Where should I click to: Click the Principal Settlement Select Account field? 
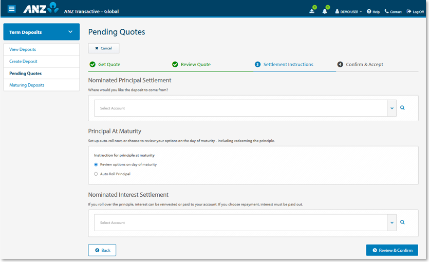[240, 108]
